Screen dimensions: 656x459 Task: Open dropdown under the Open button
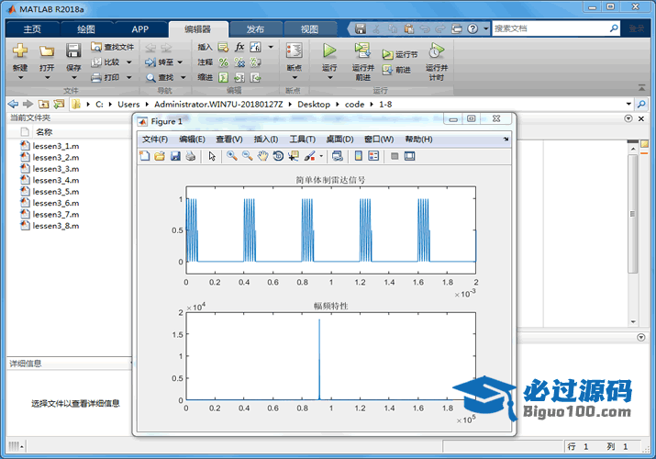47,78
